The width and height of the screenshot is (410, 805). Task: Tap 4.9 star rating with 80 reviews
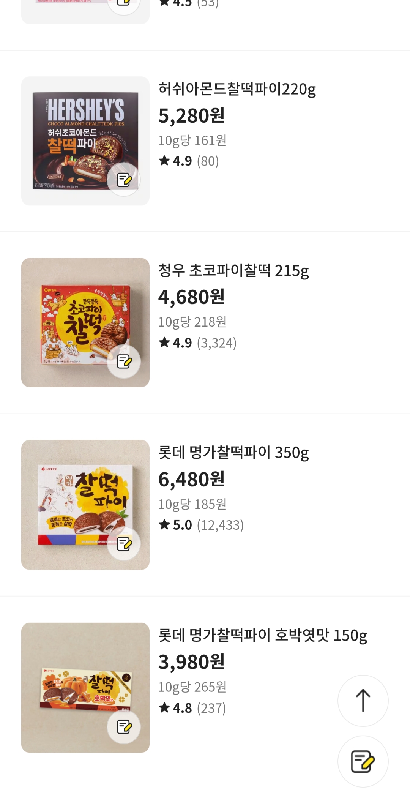pyautogui.click(x=189, y=161)
